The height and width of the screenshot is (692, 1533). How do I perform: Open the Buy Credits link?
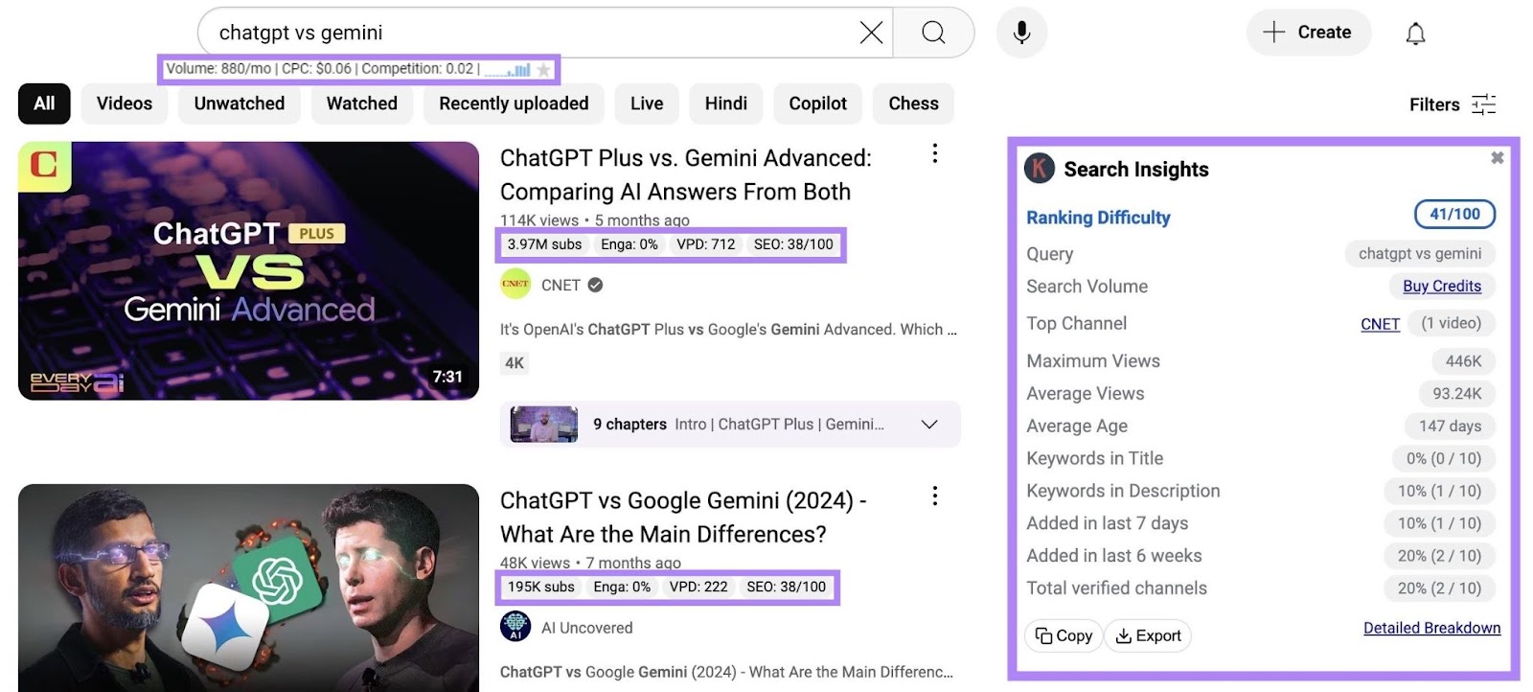pyautogui.click(x=1441, y=286)
